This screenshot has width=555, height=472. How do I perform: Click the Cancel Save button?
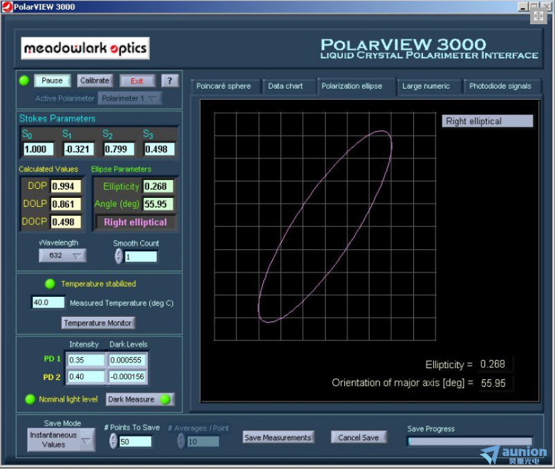point(359,438)
